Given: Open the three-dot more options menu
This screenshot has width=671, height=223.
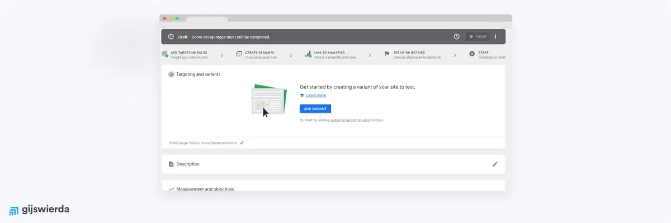Looking at the screenshot, I should coord(495,37).
